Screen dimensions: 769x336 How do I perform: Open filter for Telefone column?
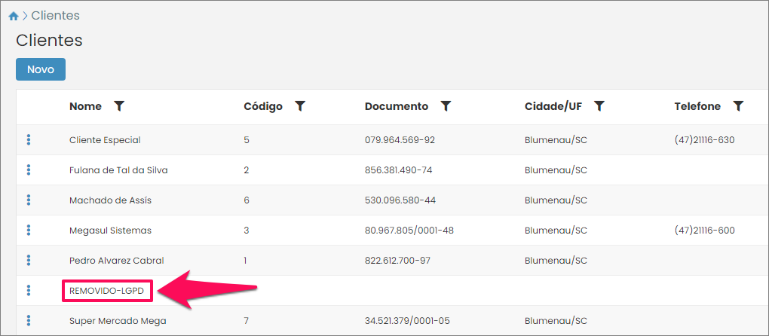coord(738,106)
